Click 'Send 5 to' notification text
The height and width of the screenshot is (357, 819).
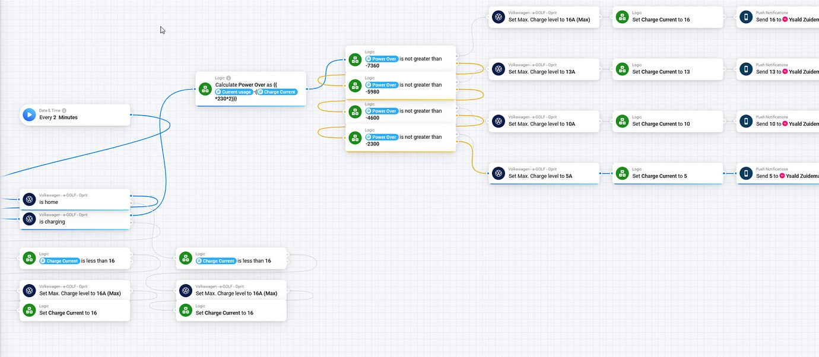767,176
